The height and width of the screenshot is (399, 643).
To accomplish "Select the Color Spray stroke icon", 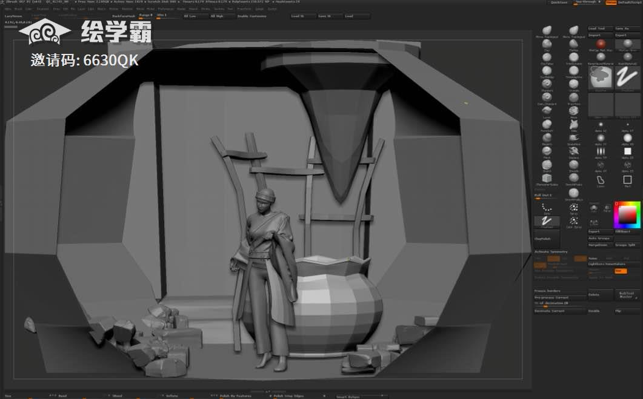I will 573,221.
